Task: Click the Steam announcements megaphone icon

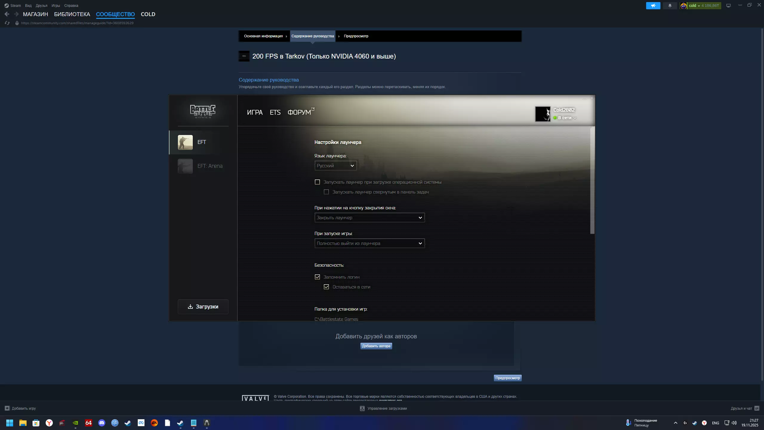Action: click(x=653, y=6)
